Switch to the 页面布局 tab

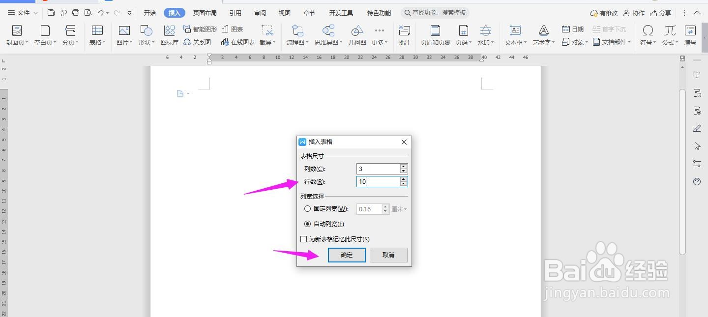[205, 13]
